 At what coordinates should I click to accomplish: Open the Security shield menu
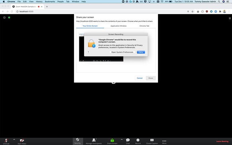pyautogui.click(x=78, y=141)
